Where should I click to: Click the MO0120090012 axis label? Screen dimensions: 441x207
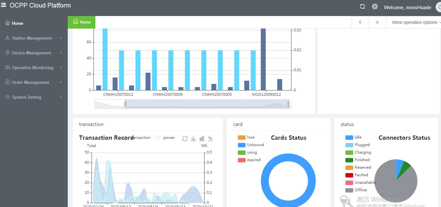point(267,94)
